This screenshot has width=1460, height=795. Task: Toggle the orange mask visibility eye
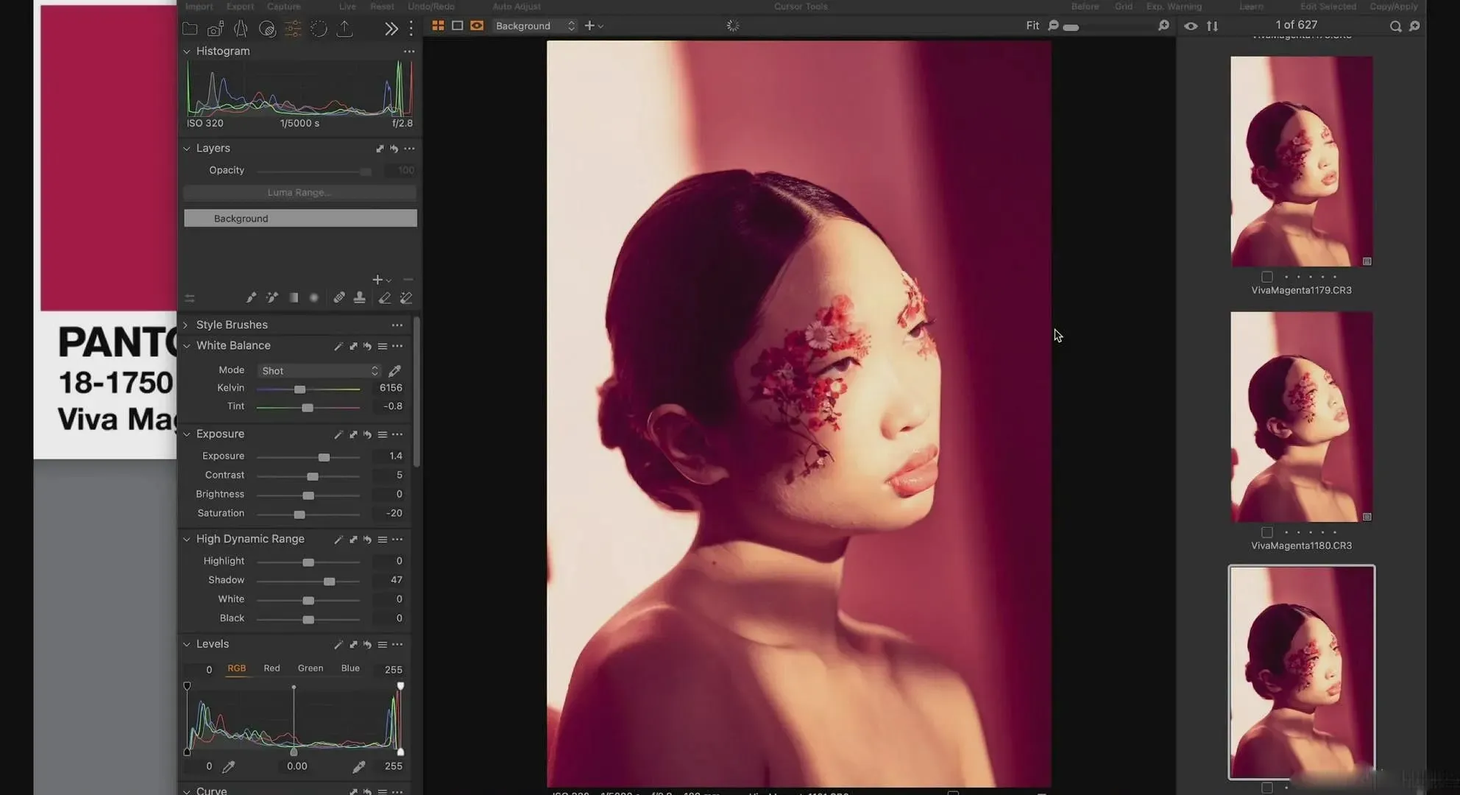point(477,26)
